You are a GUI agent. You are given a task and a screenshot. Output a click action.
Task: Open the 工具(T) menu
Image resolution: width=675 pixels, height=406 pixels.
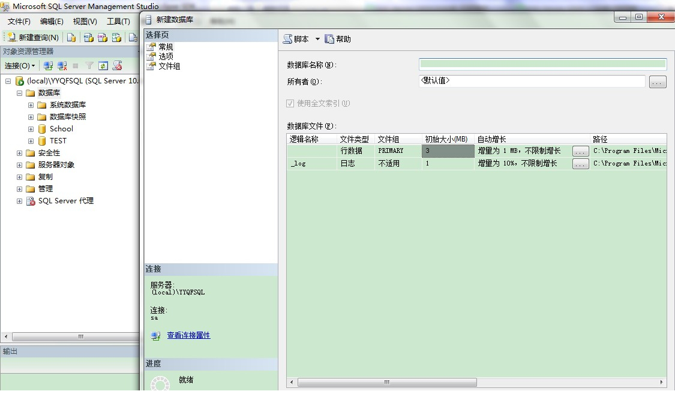pyautogui.click(x=118, y=22)
